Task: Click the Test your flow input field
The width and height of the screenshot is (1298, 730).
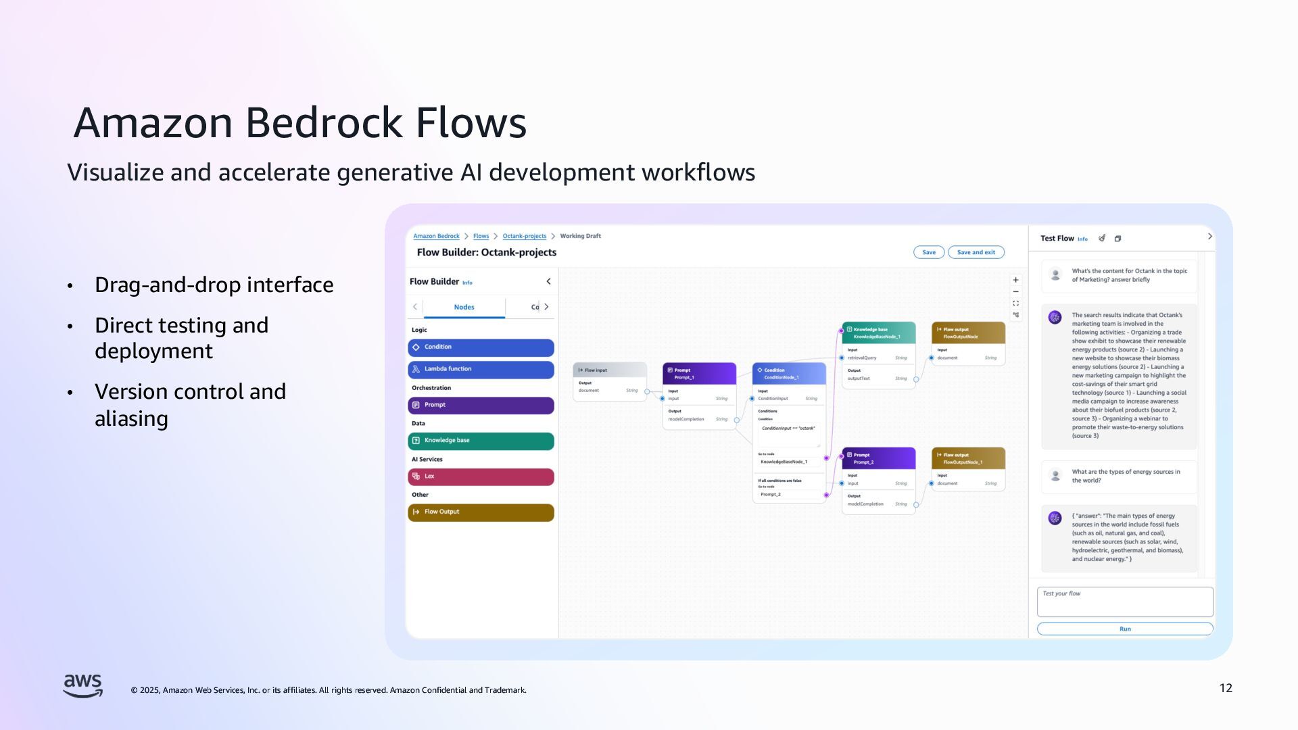Action: (x=1124, y=602)
